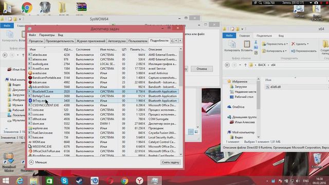Open the Копировать в dropdown

pos(274,51)
